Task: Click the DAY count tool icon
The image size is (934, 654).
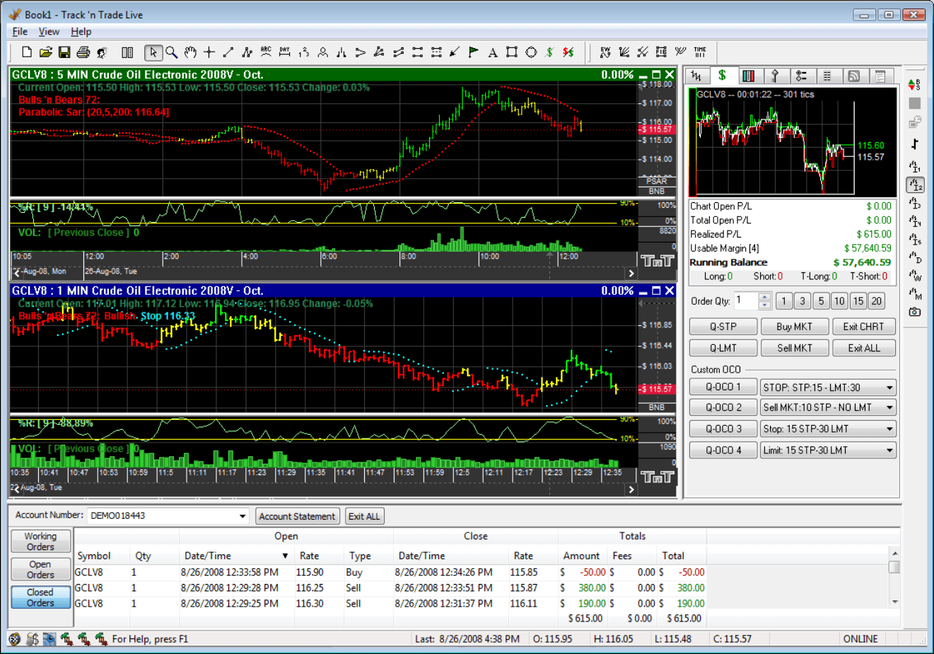Action: (x=285, y=52)
